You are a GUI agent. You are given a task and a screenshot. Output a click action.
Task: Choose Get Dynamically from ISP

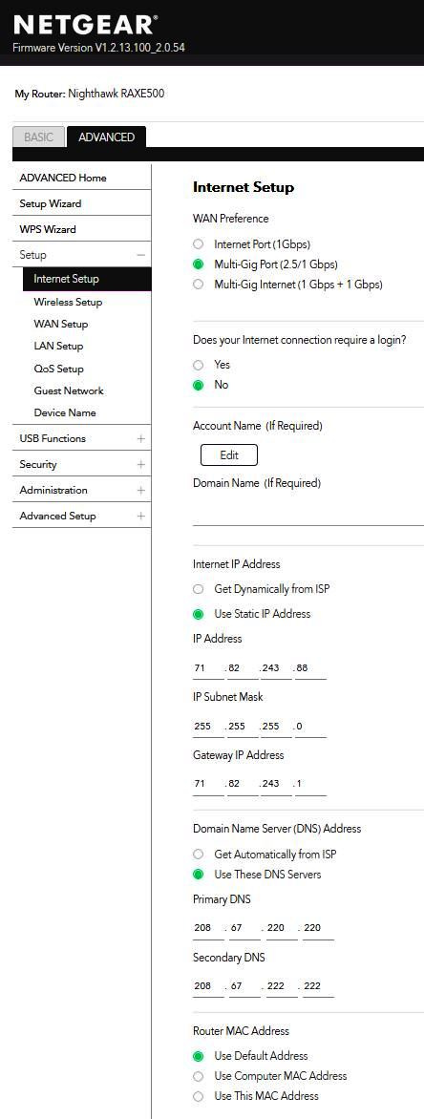199,589
